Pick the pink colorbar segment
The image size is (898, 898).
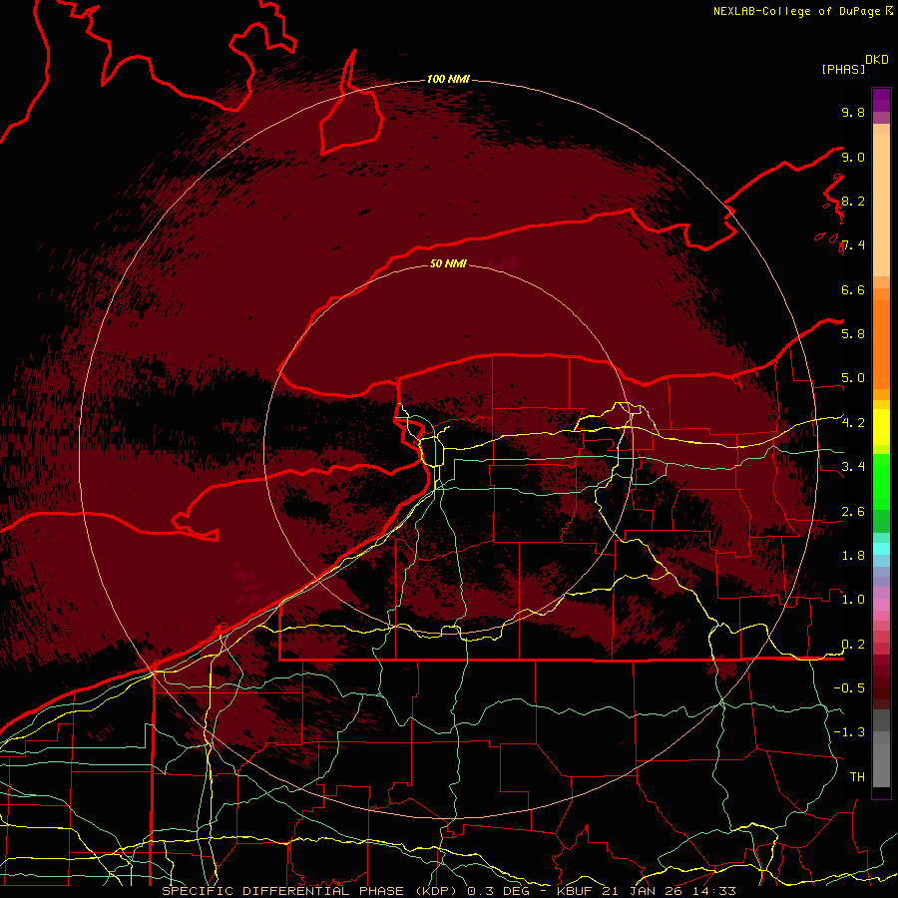click(x=881, y=605)
